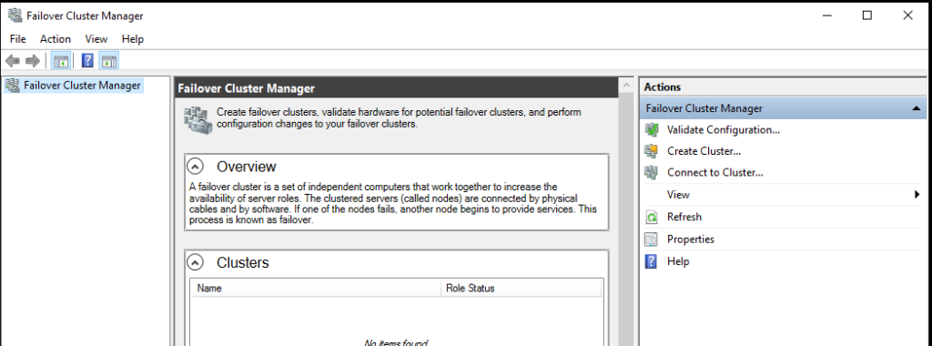
Task: Click the Name column header in Clusters
Action: (316, 289)
